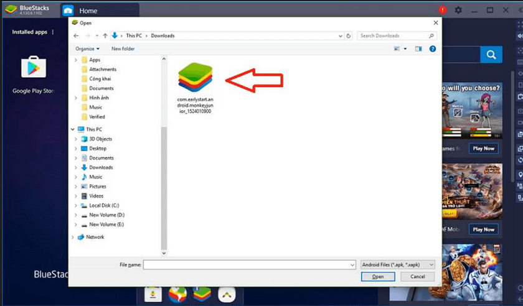Click Play Now on zombie game ad

pyautogui.click(x=483, y=149)
